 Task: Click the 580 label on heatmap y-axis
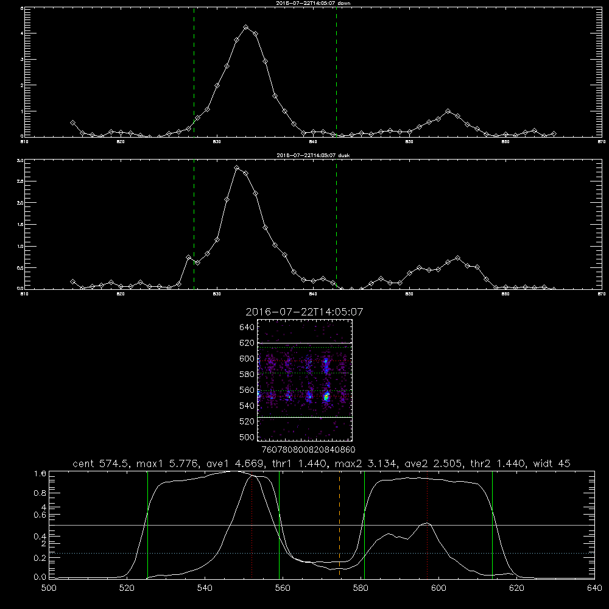coord(247,375)
